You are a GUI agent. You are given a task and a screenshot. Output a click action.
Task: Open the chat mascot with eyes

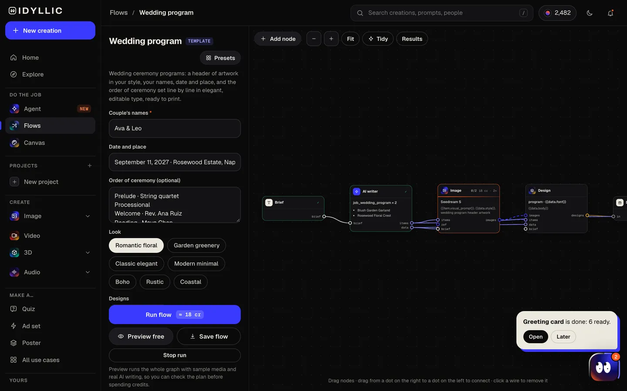pos(603,367)
